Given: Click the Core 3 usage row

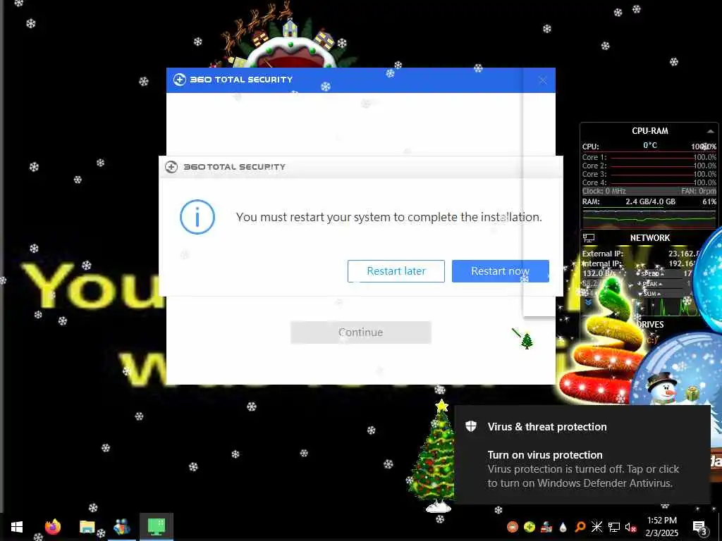Looking at the screenshot, I should [x=649, y=175].
